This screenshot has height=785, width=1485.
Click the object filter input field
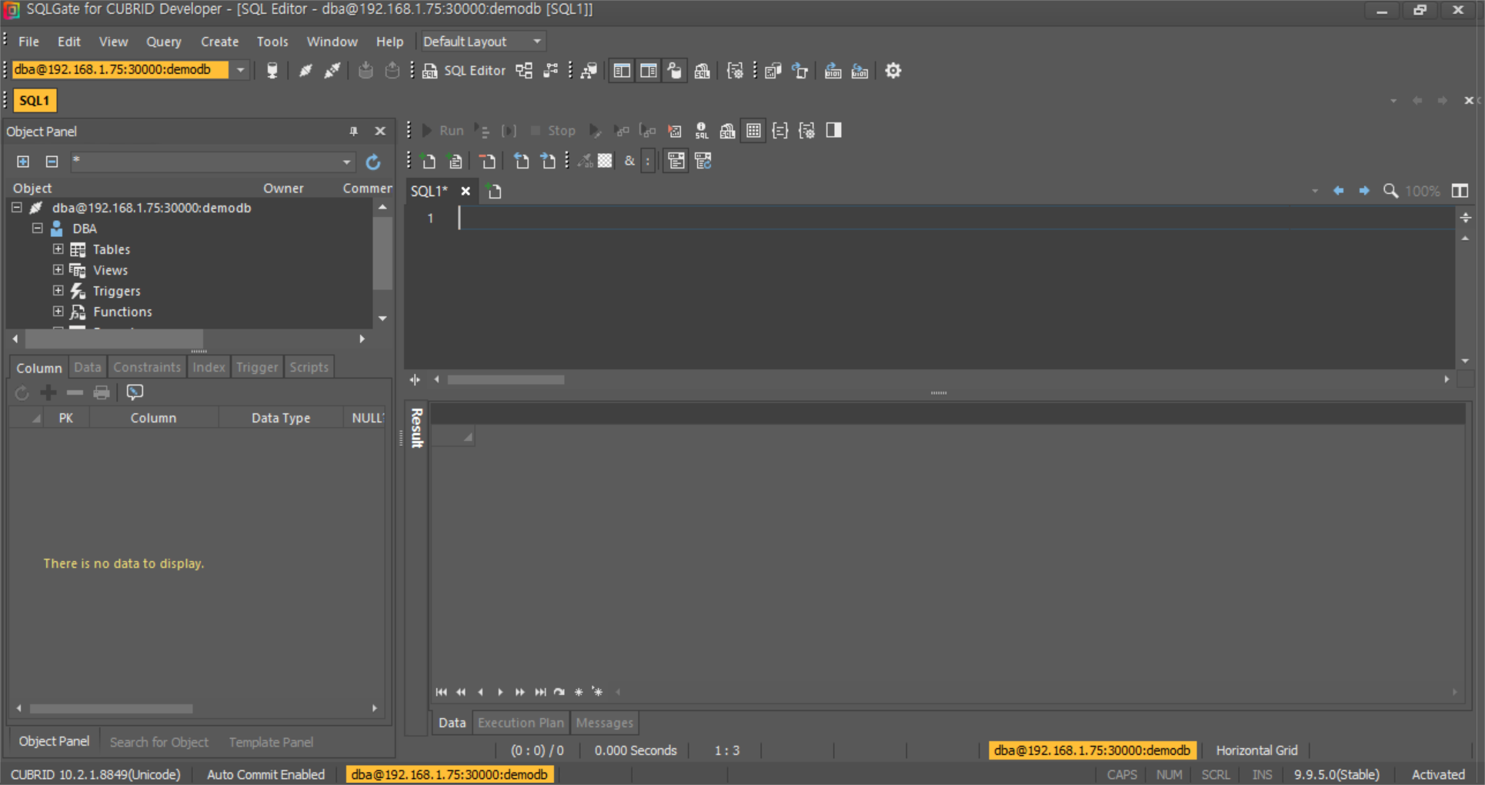(x=206, y=162)
